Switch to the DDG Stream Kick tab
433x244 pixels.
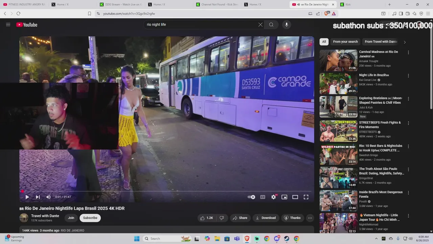coord(121,4)
